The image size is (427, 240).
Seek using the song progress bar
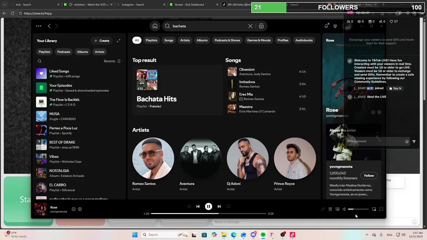click(x=208, y=213)
